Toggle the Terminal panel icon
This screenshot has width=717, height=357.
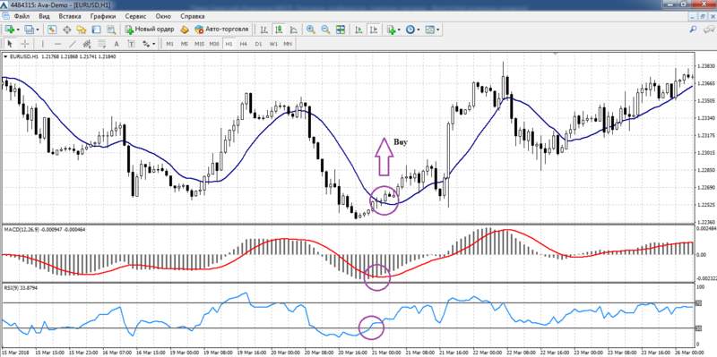[96, 30]
